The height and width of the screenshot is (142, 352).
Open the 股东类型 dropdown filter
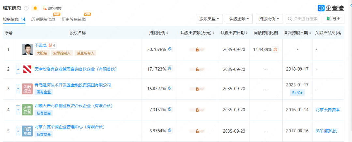click(x=209, y=19)
